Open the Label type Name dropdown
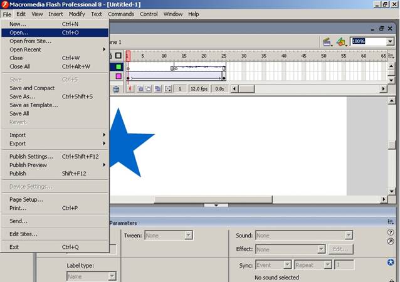Viewport: 400px width, 282px height. click(112, 276)
